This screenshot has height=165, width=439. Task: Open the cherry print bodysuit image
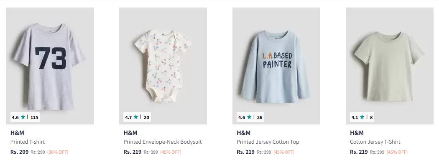[163, 66]
